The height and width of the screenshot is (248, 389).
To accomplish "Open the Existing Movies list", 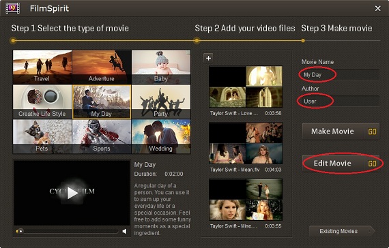I will pos(342,231).
